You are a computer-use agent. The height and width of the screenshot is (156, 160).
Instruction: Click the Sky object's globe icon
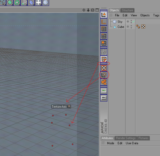click(x=115, y=22)
